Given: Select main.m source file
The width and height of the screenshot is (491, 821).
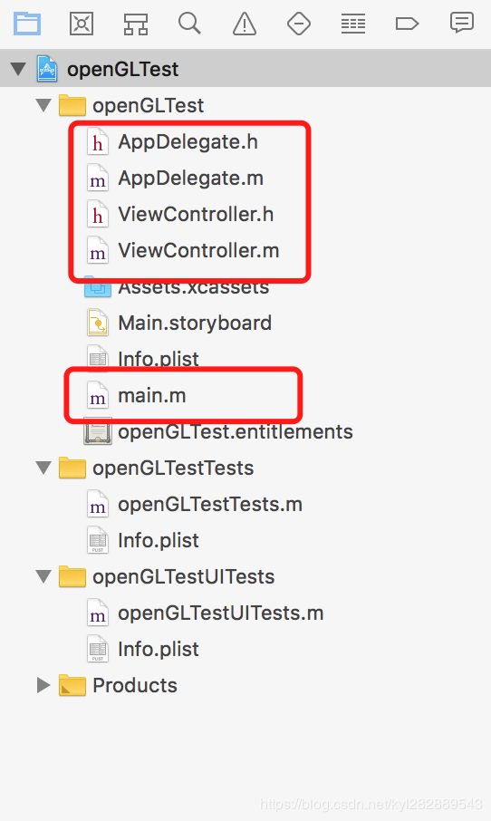Looking at the screenshot, I should coord(137,395).
